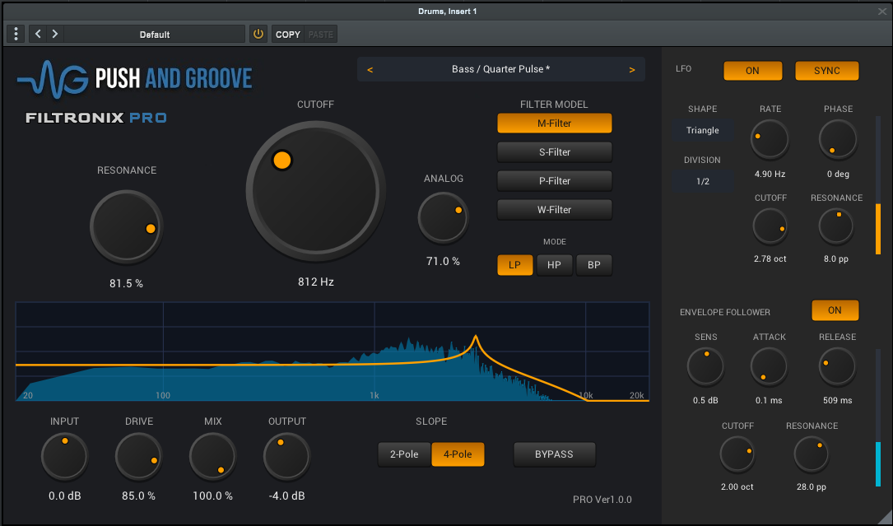Screen dimensions: 893x526
Task: Switch mode to HP
Action: (554, 265)
